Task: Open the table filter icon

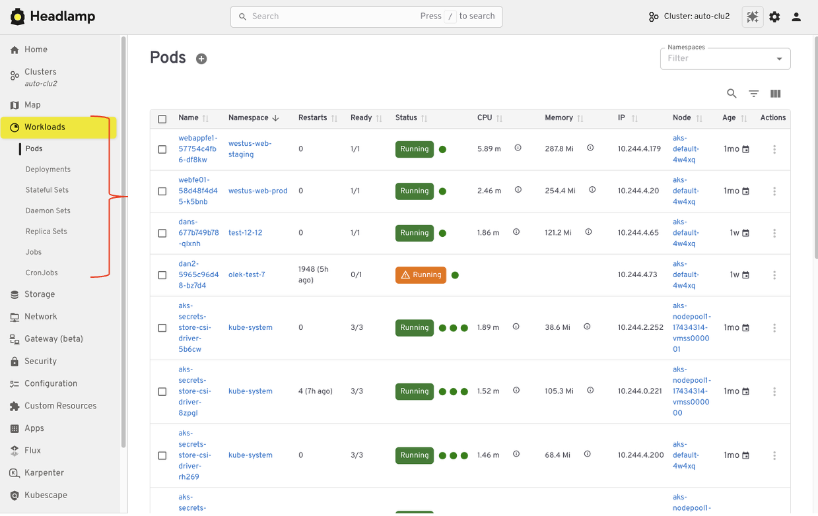Action: 753,93
